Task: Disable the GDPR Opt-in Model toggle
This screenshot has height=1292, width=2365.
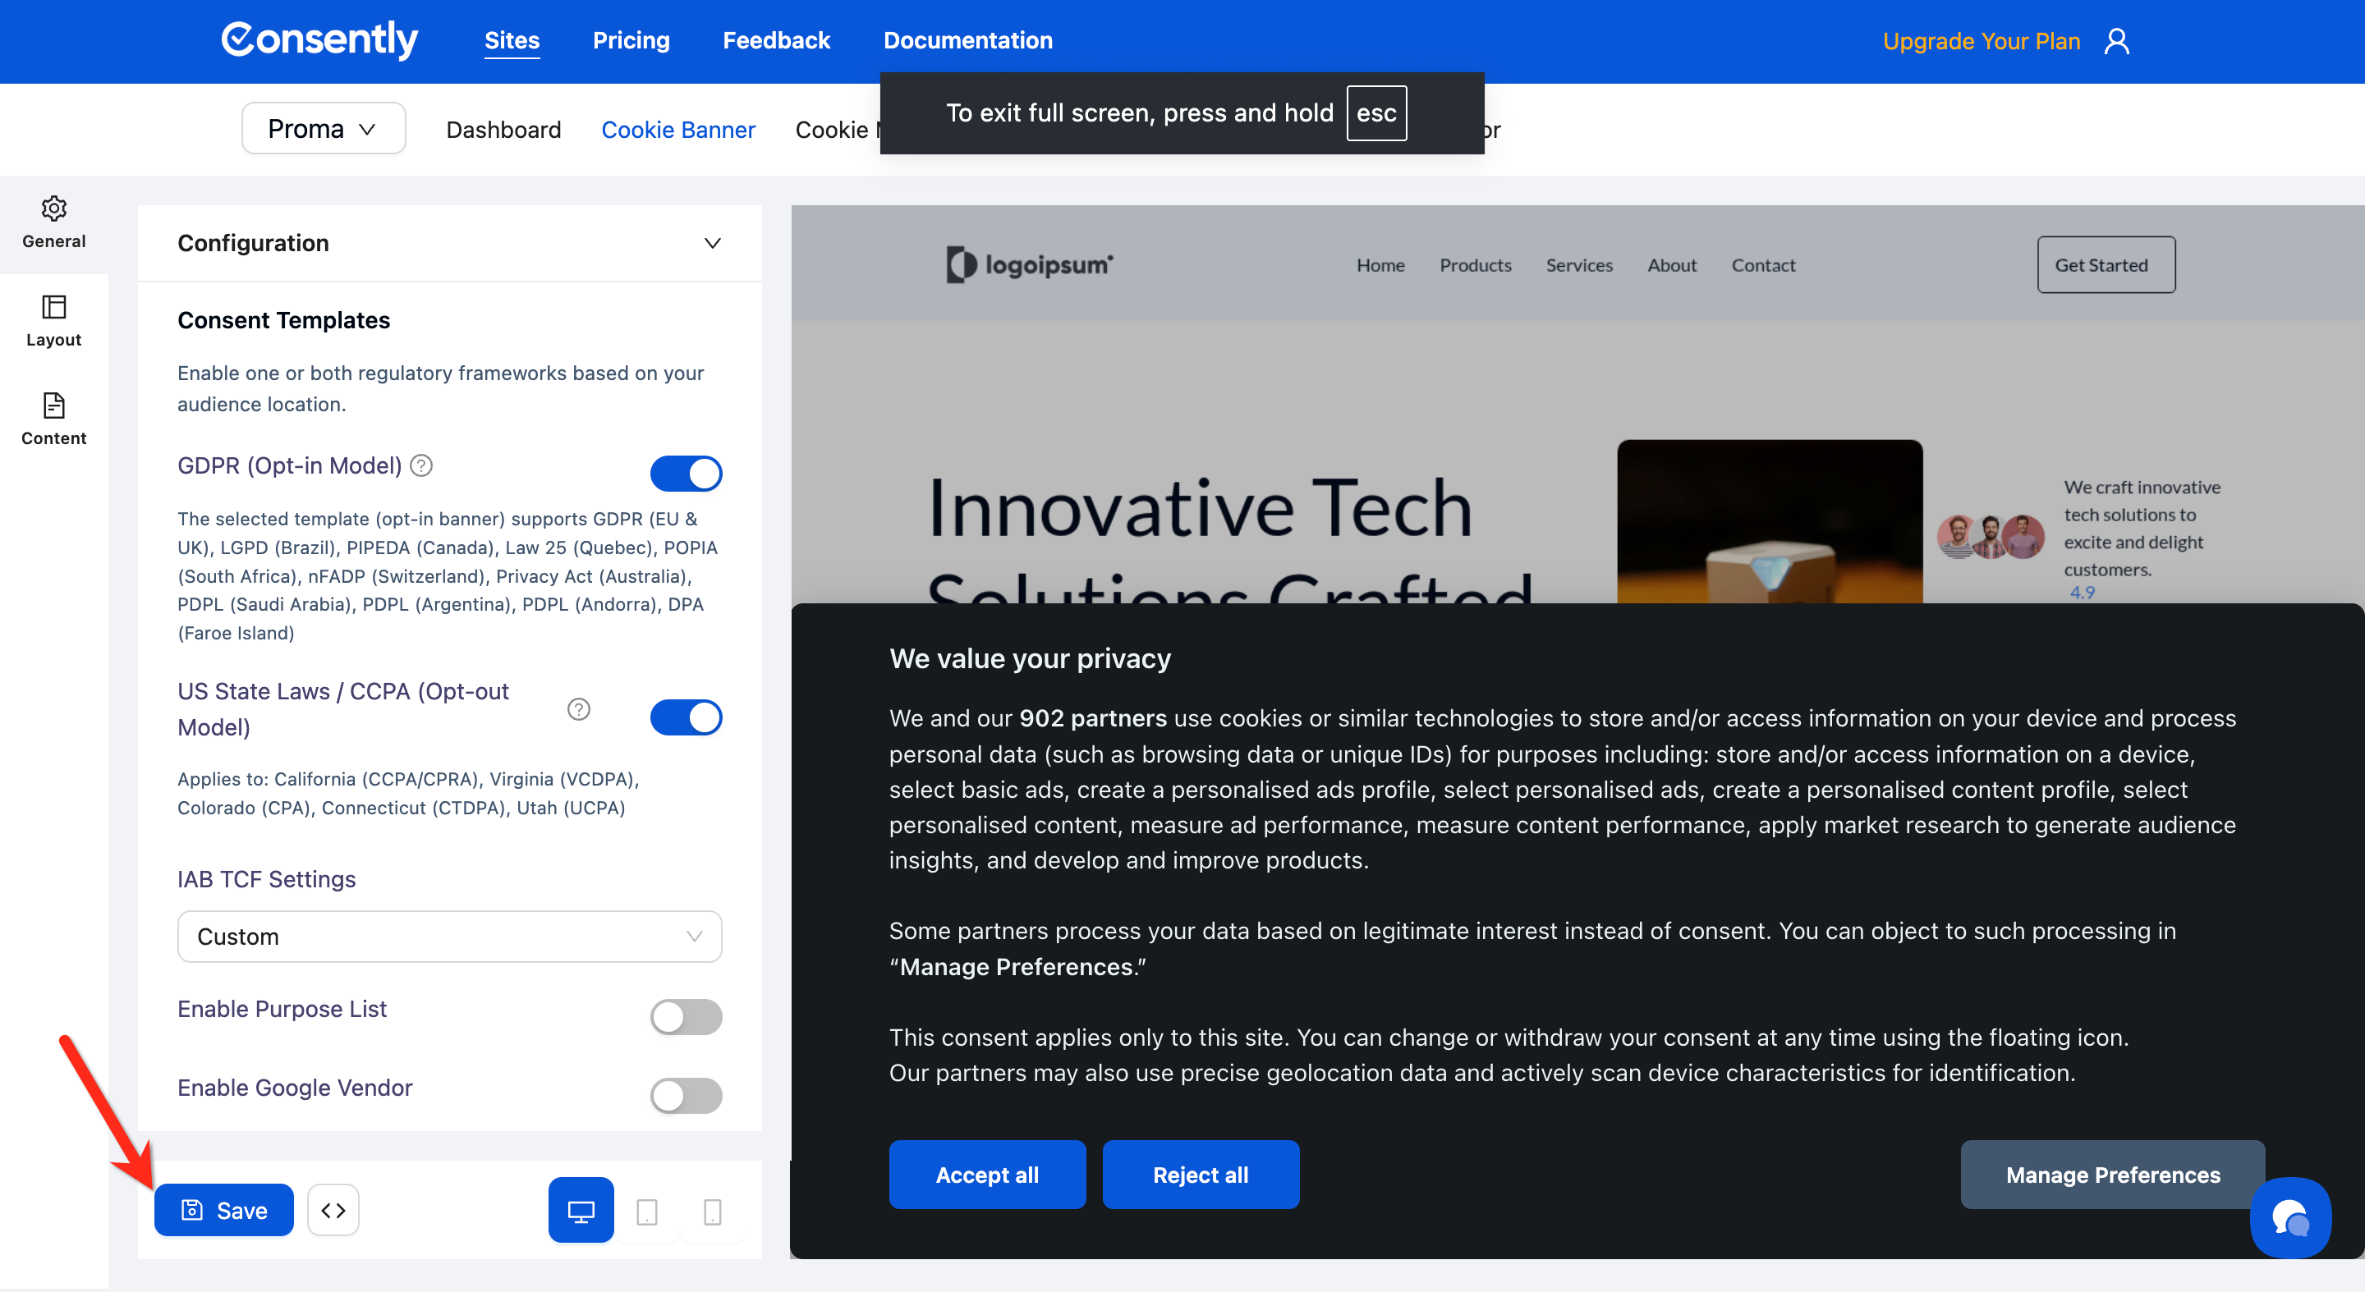Action: 686,474
